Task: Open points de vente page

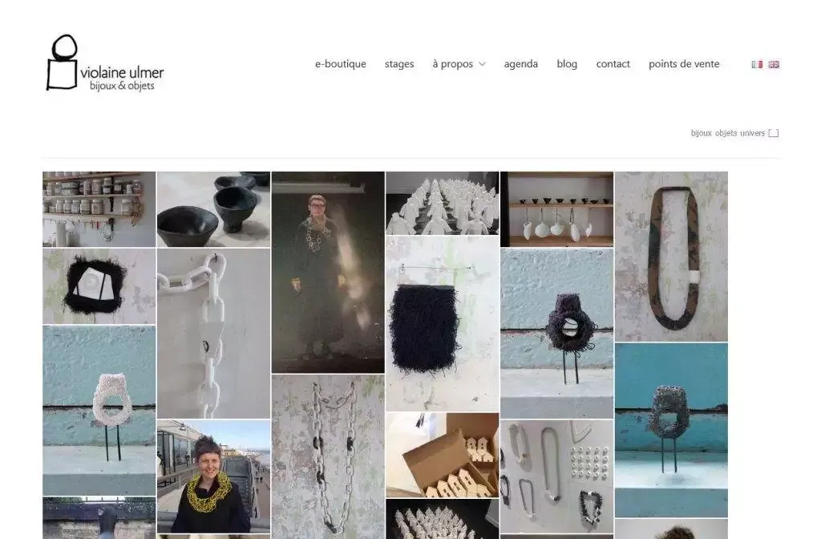Action: pyautogui.click(x=684, y=64)
